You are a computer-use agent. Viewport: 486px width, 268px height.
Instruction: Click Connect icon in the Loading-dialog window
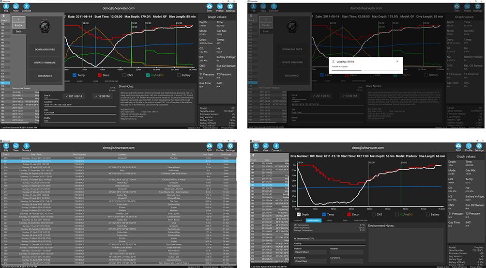(x=273, y=6)
